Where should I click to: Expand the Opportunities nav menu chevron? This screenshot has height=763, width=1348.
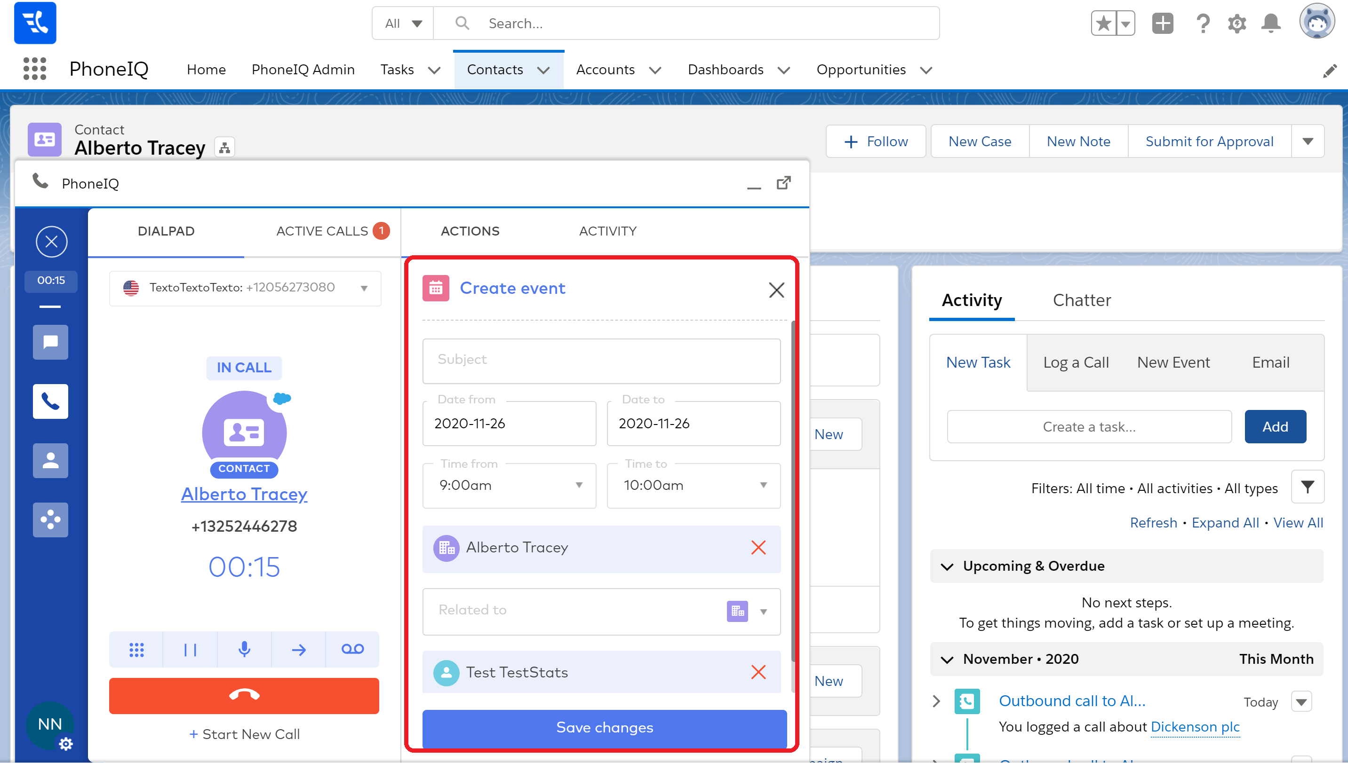pos(926,70)
